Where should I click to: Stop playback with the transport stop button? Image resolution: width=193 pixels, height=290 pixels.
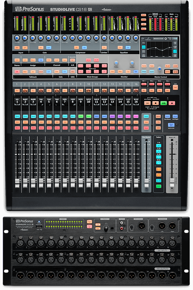[155, 103]
